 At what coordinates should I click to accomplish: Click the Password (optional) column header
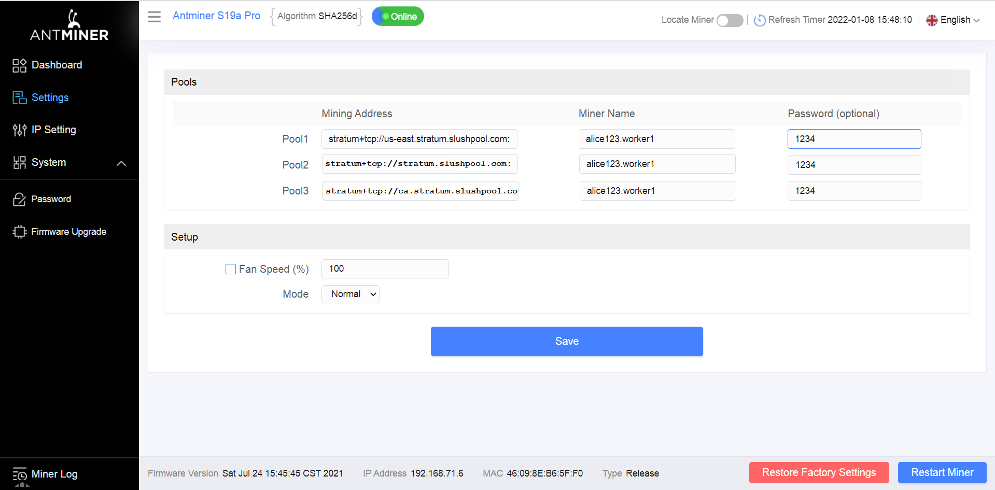click(833, 114)
